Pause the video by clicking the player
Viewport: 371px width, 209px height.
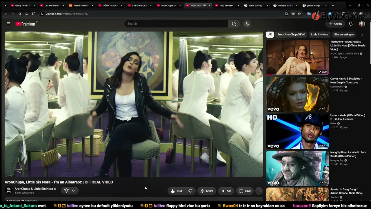click(134, 104)
